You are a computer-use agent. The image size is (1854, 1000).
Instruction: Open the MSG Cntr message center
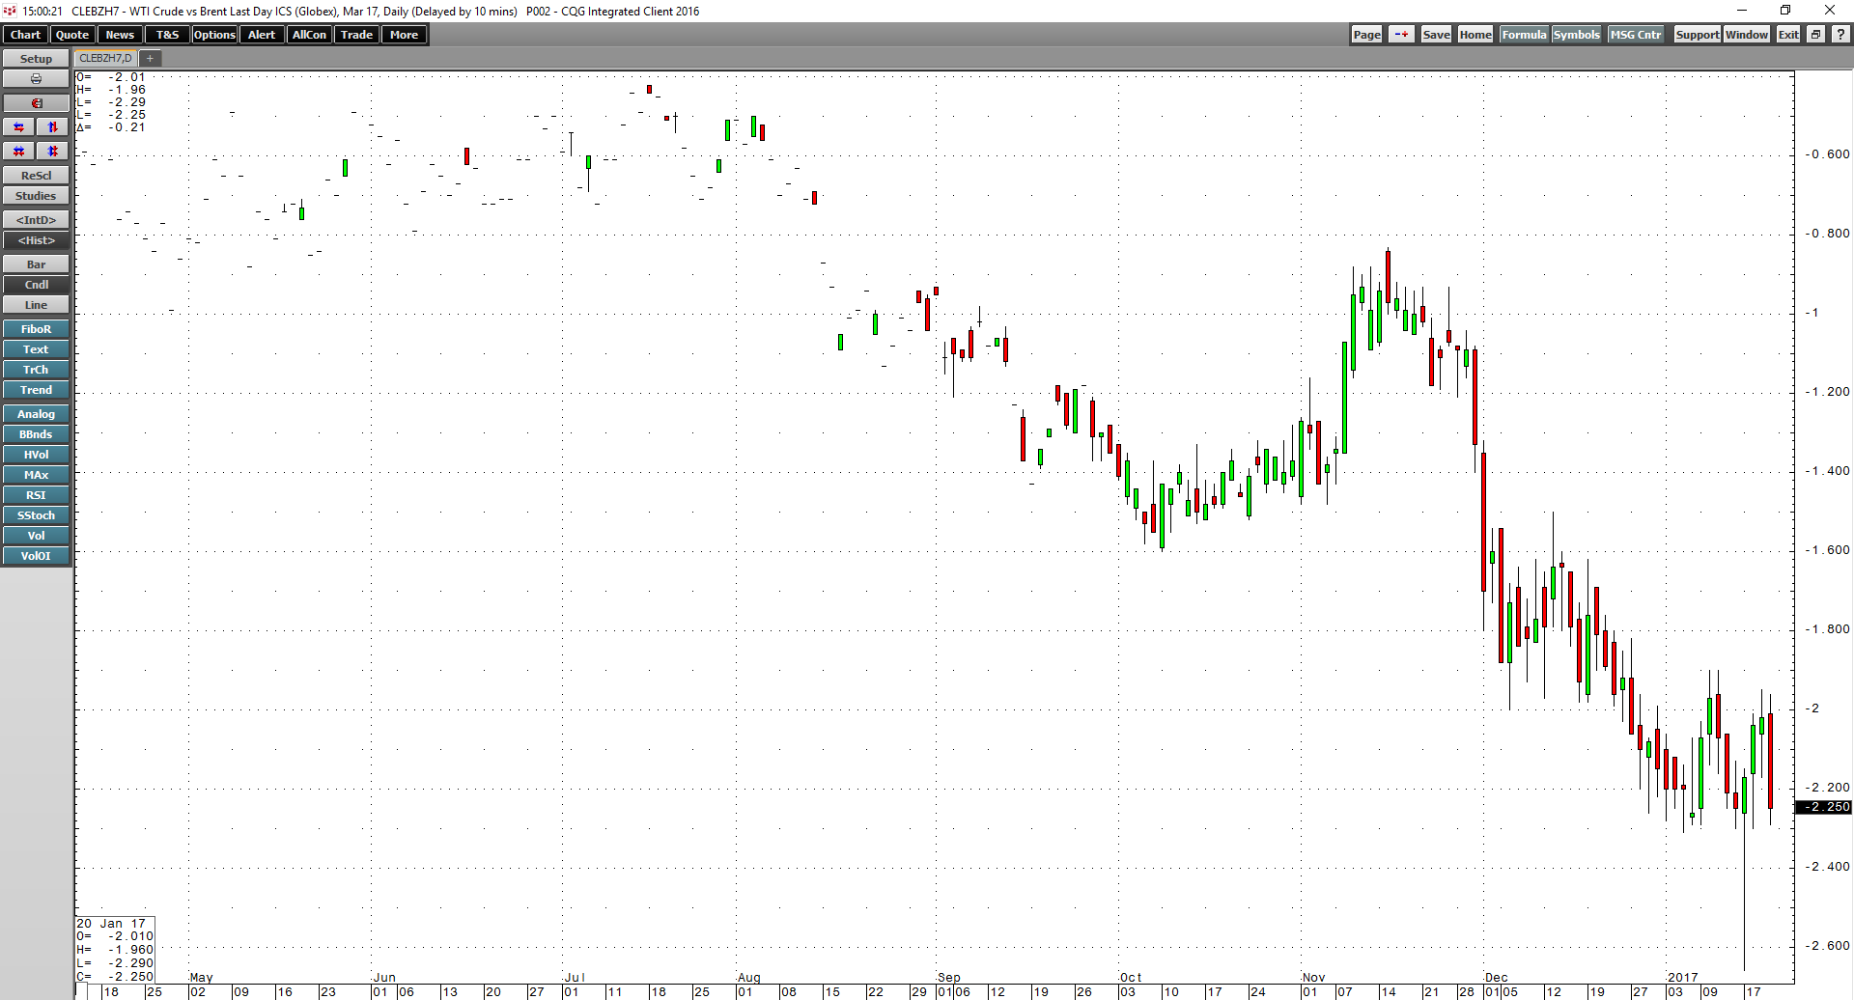tap(1636, 35)
